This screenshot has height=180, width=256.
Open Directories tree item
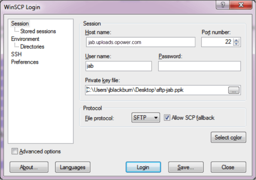tap(32, 47)
